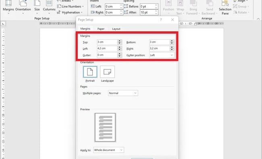Open Apply to dropdown
262x159 pixels.
click(x=108, y=150)
